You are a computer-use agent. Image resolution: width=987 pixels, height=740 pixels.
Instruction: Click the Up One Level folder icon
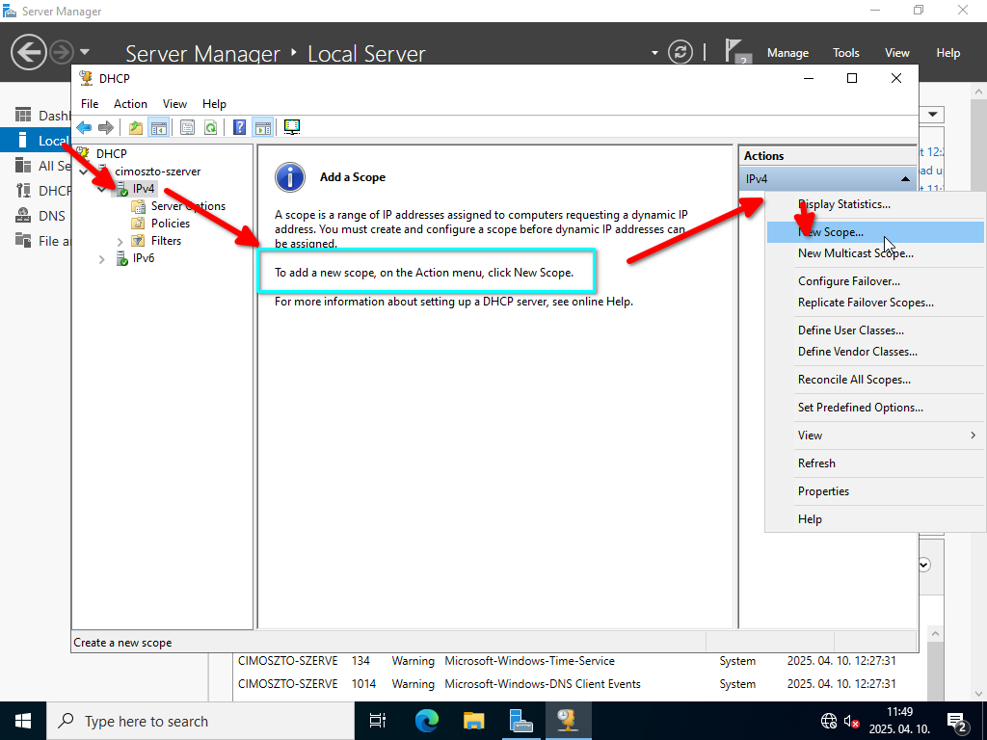click(136, 127)
